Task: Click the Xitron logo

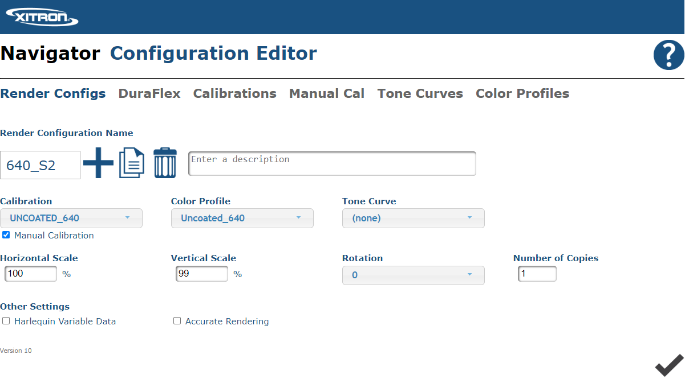Action: (42, 16)
